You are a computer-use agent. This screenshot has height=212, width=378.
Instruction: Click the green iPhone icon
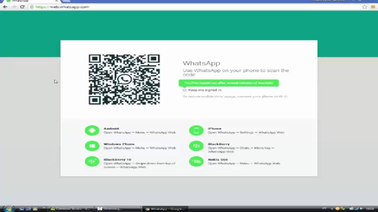pyautogui.click(x=196, y=130)
